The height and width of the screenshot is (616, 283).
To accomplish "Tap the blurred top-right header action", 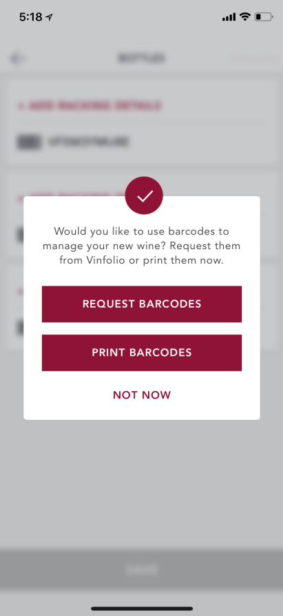I will coord(253,59).
